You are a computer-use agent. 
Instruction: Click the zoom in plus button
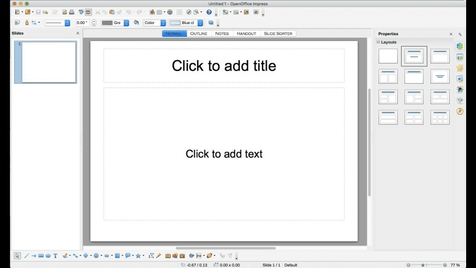445,265
